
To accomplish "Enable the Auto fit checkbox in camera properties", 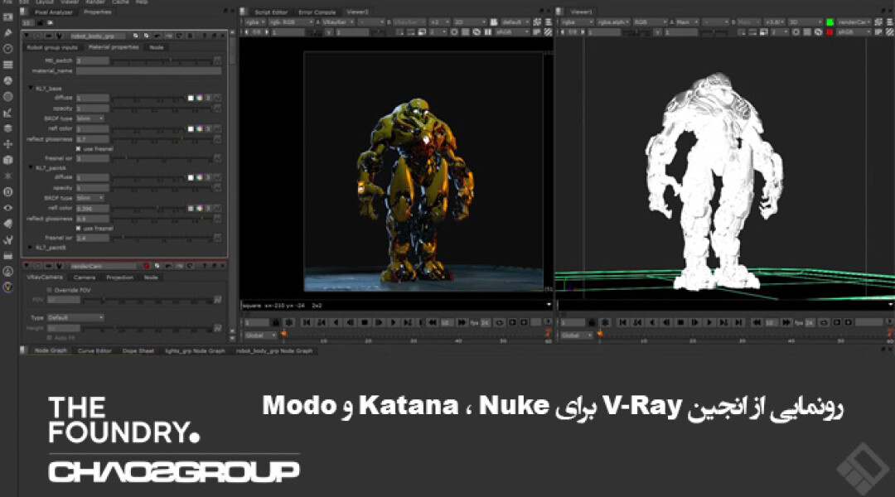I will 48,336.
